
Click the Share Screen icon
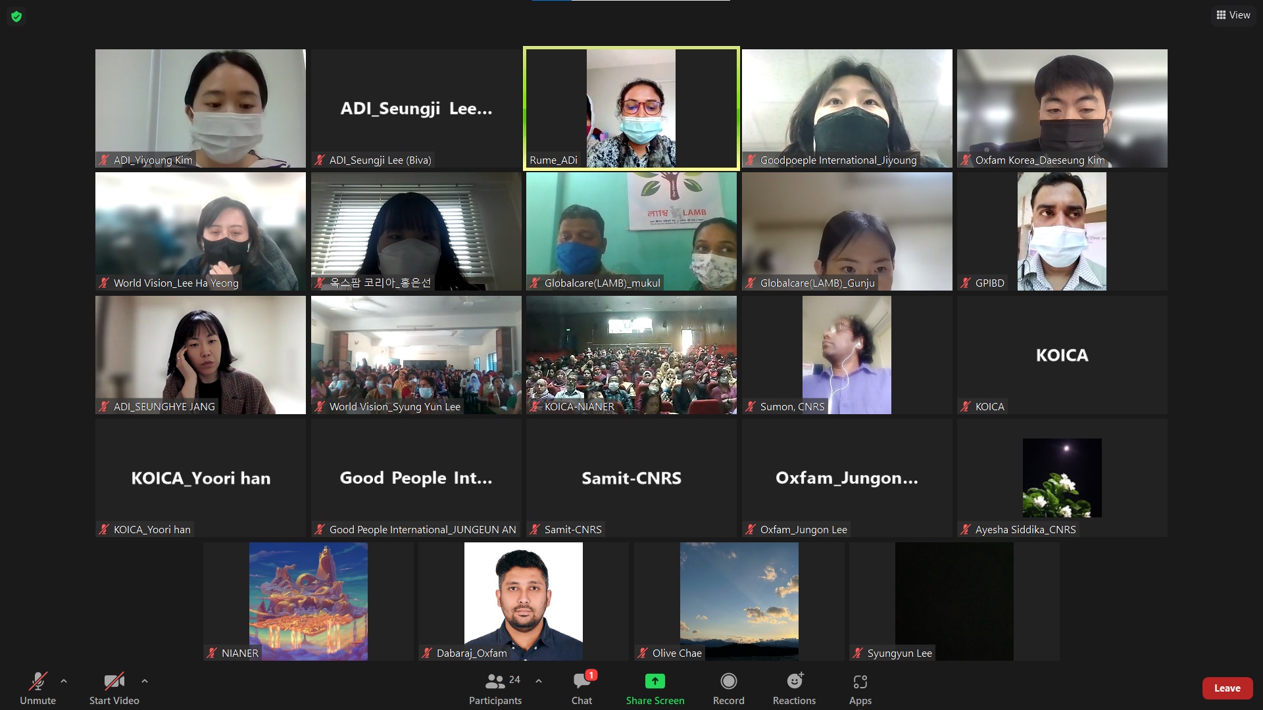click(x=655, y=681)
